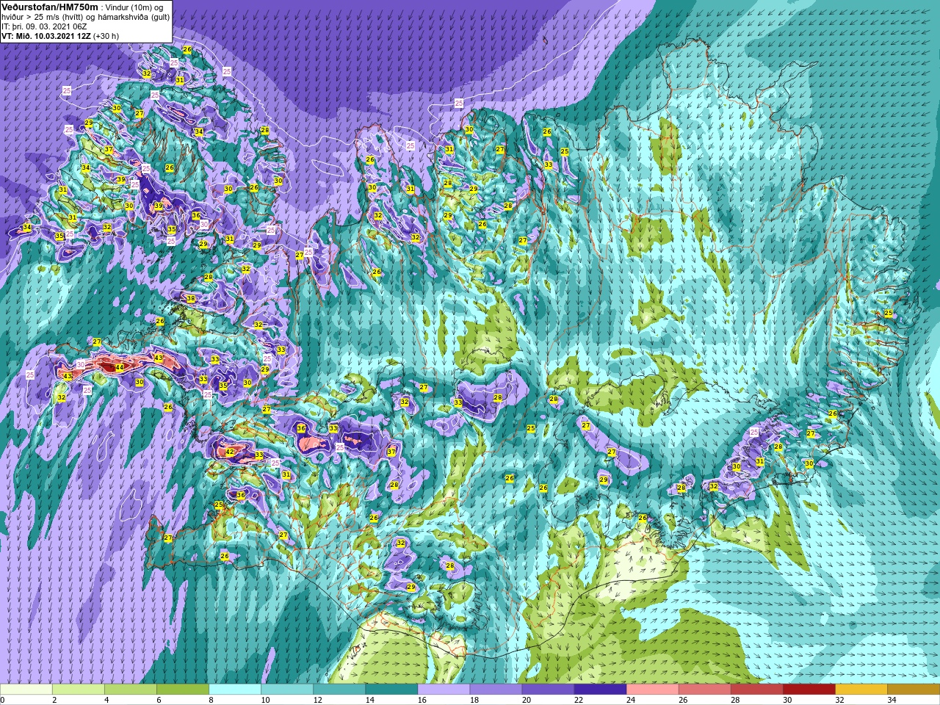The height and width of the screenshot is (705, 940).
Task: Click the yellow gust label 38
Action: pyautogui.click(x=191, y=299)
